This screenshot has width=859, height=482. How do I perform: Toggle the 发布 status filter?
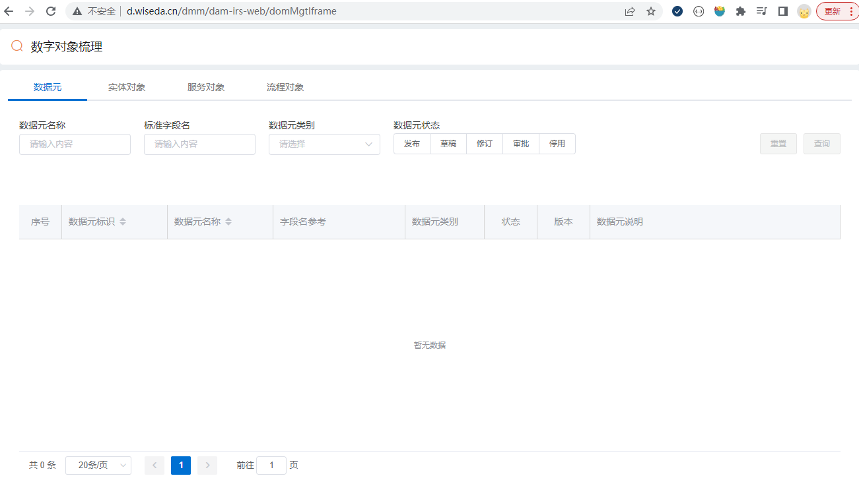[x=412, y=144]
